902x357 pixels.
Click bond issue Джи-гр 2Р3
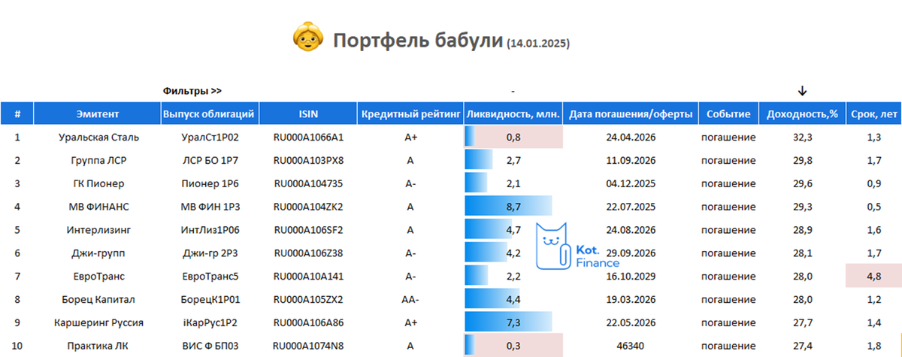click(x=210, y=253)
